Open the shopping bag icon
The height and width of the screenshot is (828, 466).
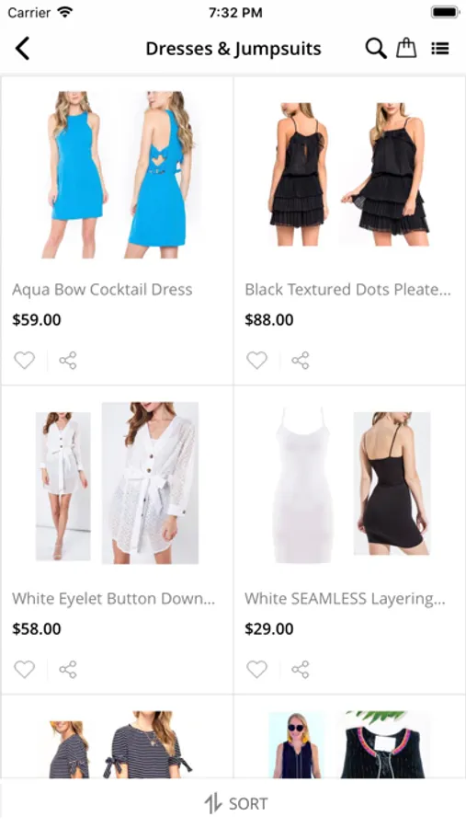(x=406, y=48)
